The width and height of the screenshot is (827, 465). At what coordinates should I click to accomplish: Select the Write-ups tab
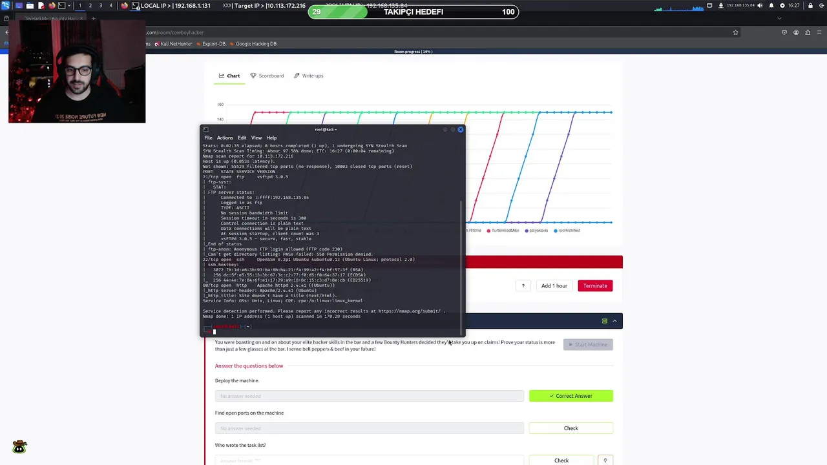point(308,76)
